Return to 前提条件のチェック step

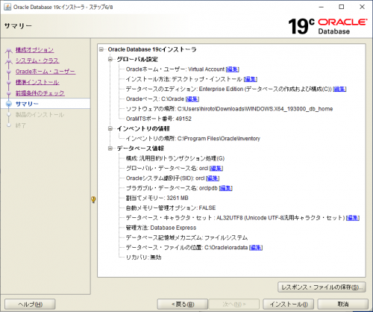tap(40, 93)
